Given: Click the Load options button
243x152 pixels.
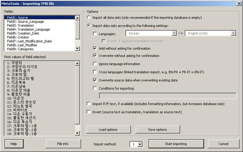Looking at the screenshot, I should pos(109,130).
